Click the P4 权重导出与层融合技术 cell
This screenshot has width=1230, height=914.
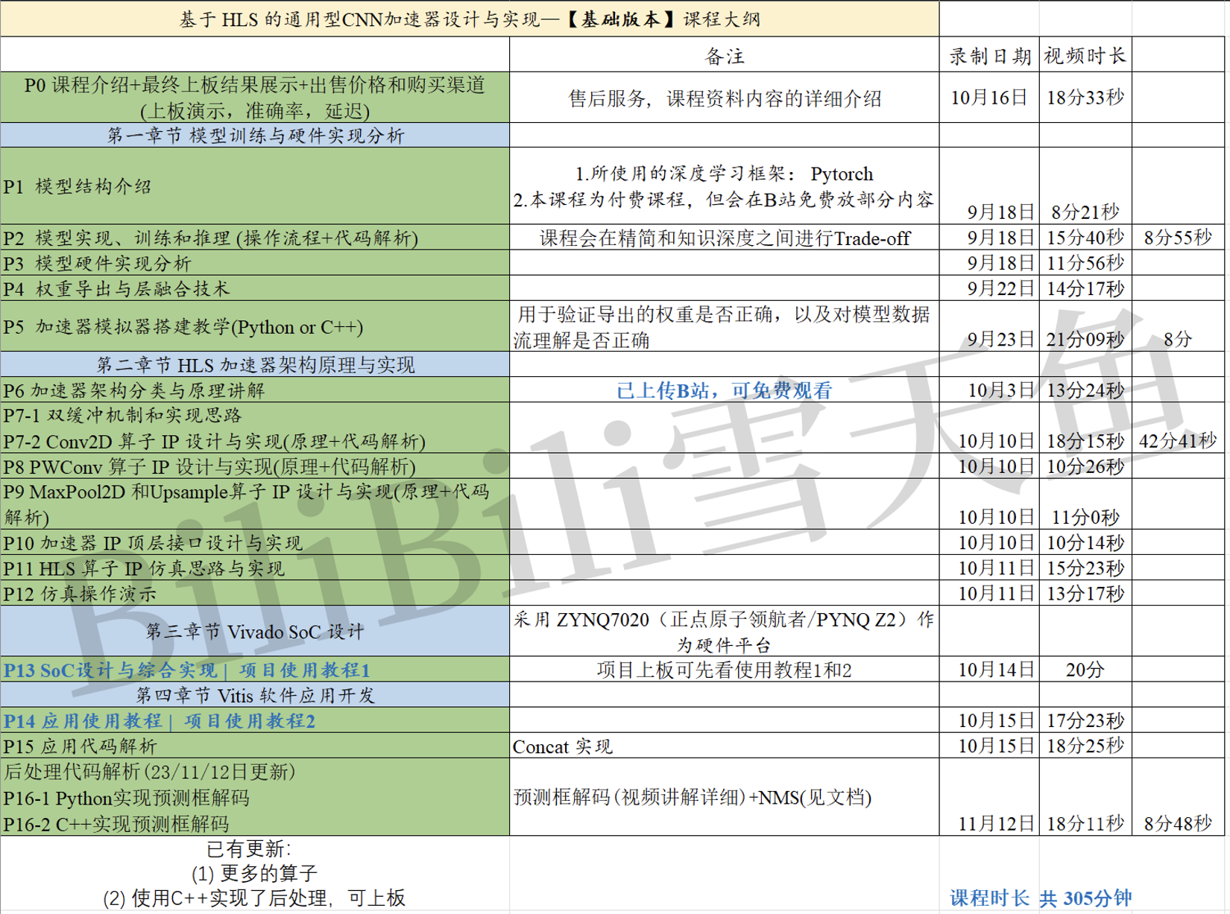pyautogui.click(x=255, y=288)
